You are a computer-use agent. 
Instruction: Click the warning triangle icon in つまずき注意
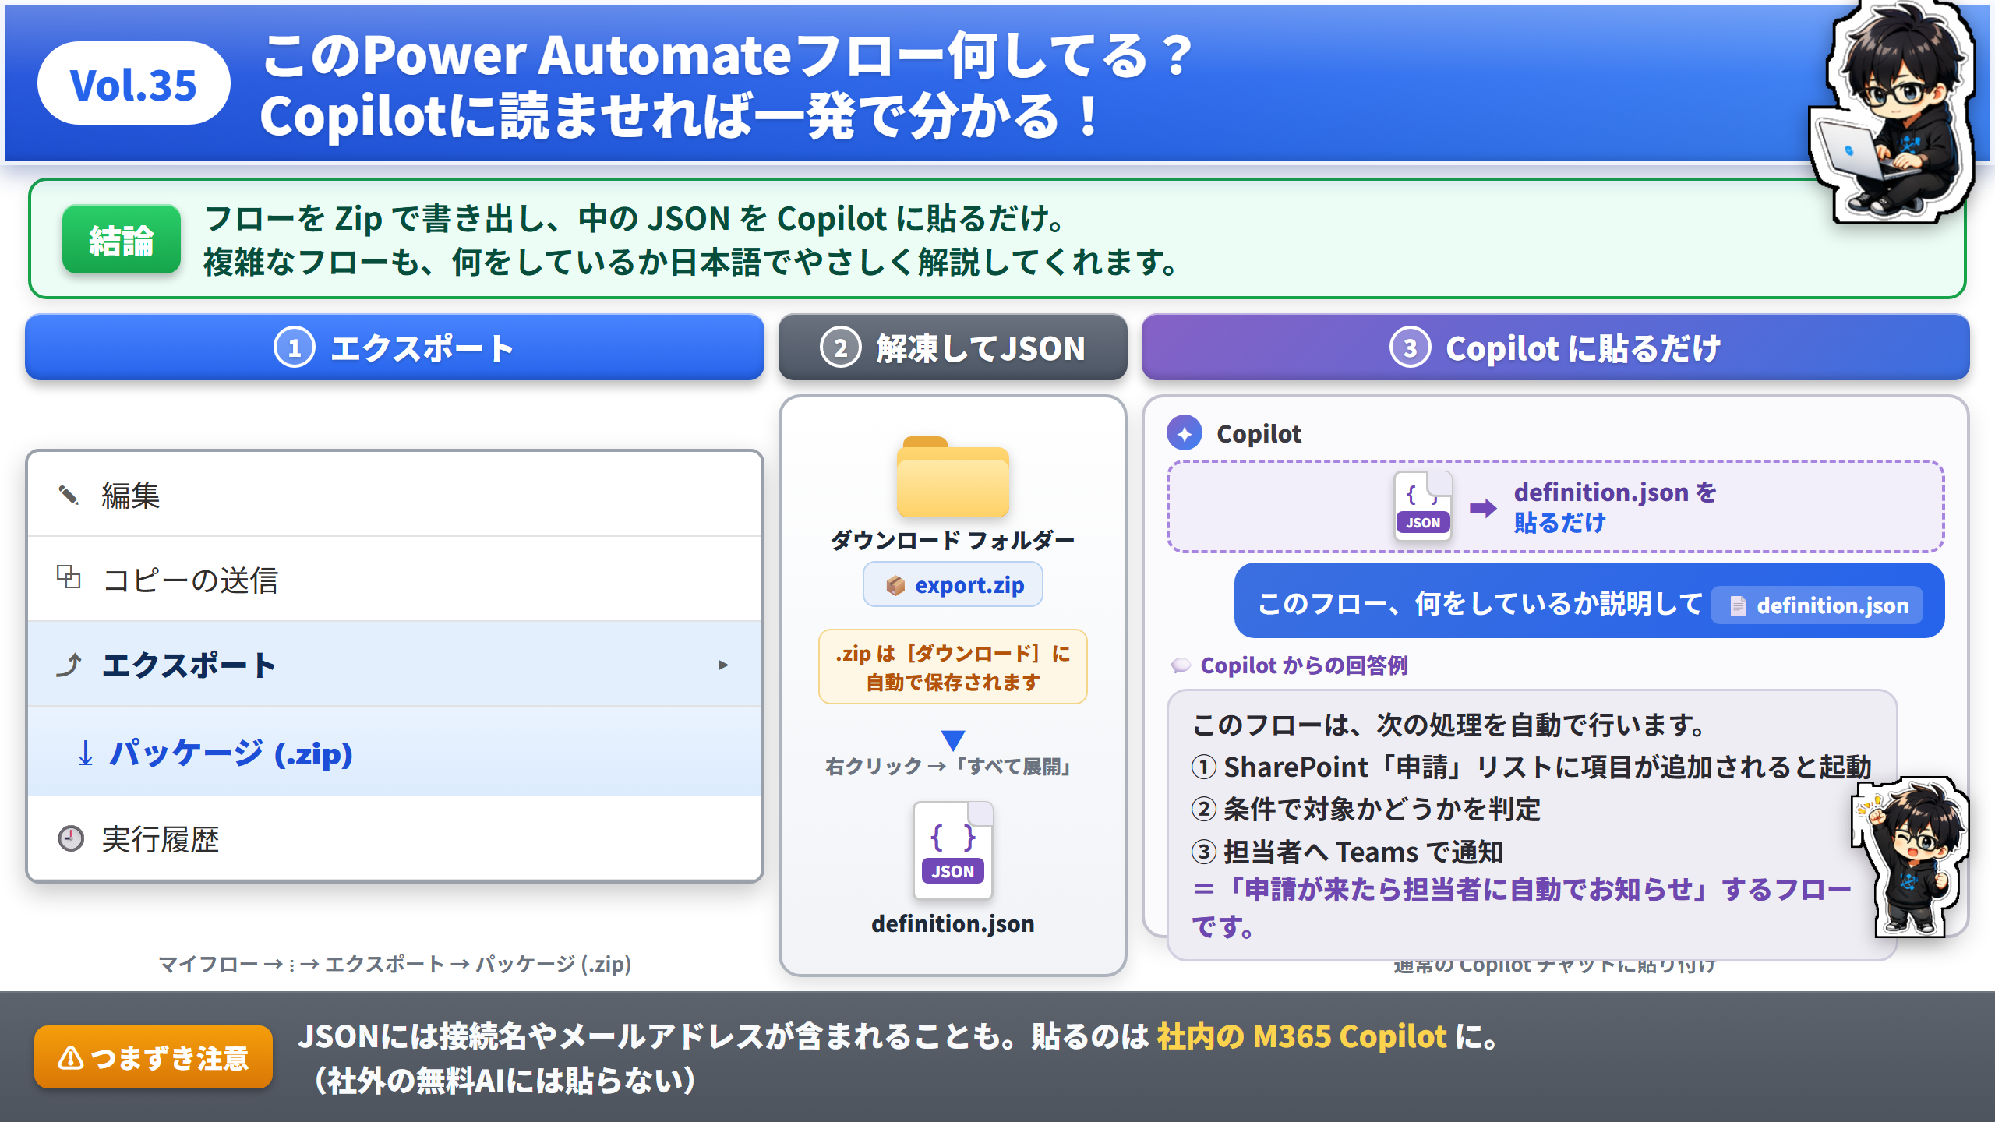click(x=71, y=1057)
